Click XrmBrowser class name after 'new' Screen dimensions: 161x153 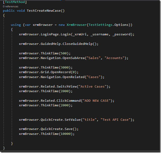pyautogui.click(x=77, y=25)
